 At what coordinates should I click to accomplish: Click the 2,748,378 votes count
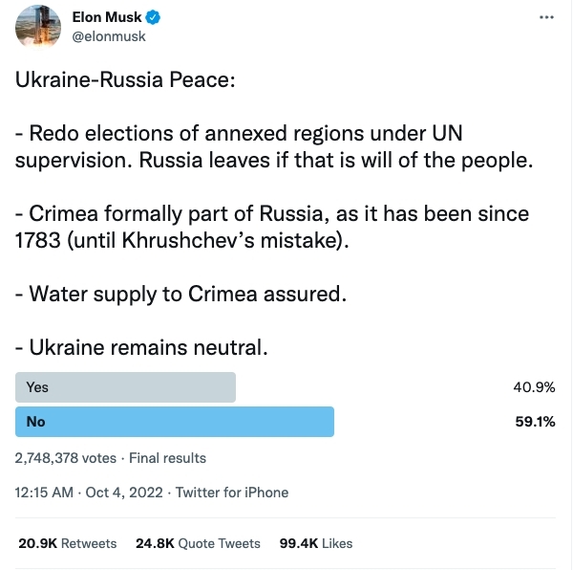(66, 458)
